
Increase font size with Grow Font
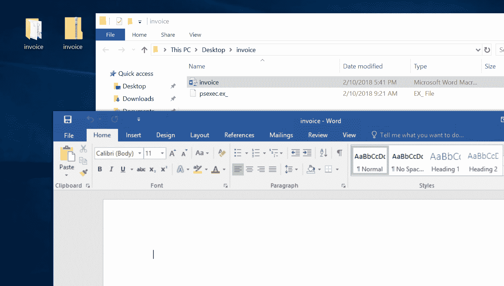pyautogui.click(x=173, y=153)
